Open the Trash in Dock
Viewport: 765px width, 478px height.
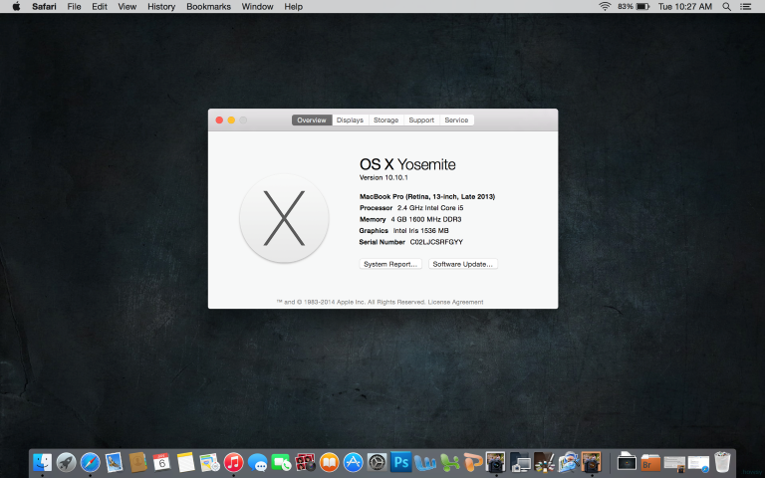(x=722, y=462)
